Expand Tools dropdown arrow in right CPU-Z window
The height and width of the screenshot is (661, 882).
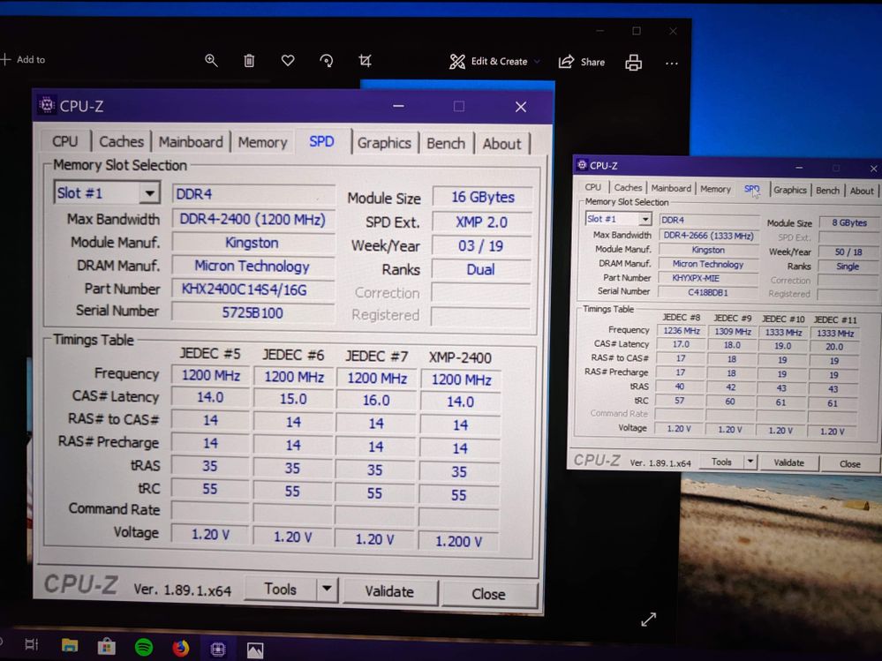click(750, 462)
